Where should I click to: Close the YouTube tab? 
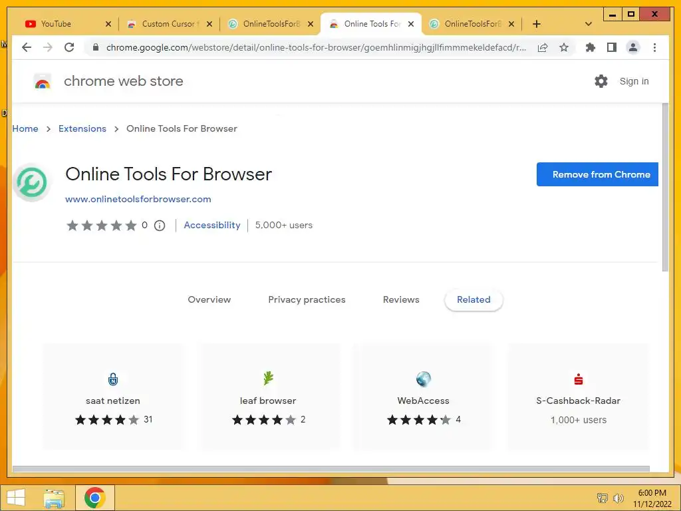pos(108,24)
